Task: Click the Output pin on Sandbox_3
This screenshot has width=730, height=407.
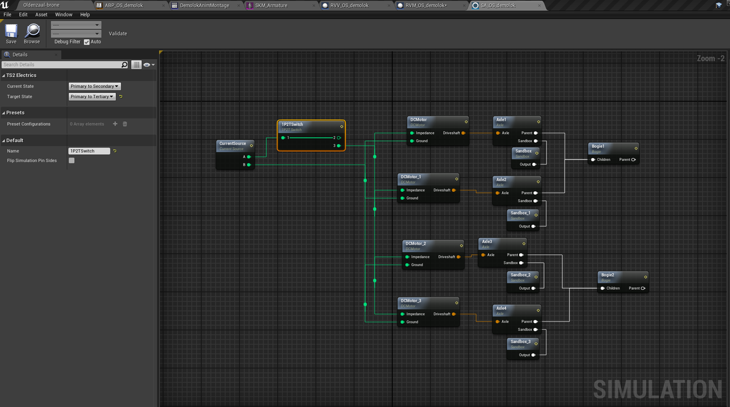Action: pos(534,355)
